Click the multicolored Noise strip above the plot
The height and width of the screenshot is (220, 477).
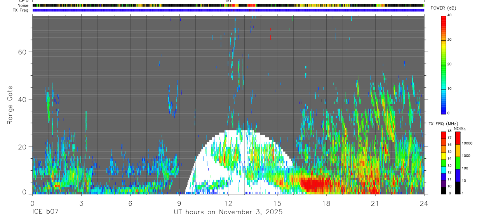tap(228, 5)
